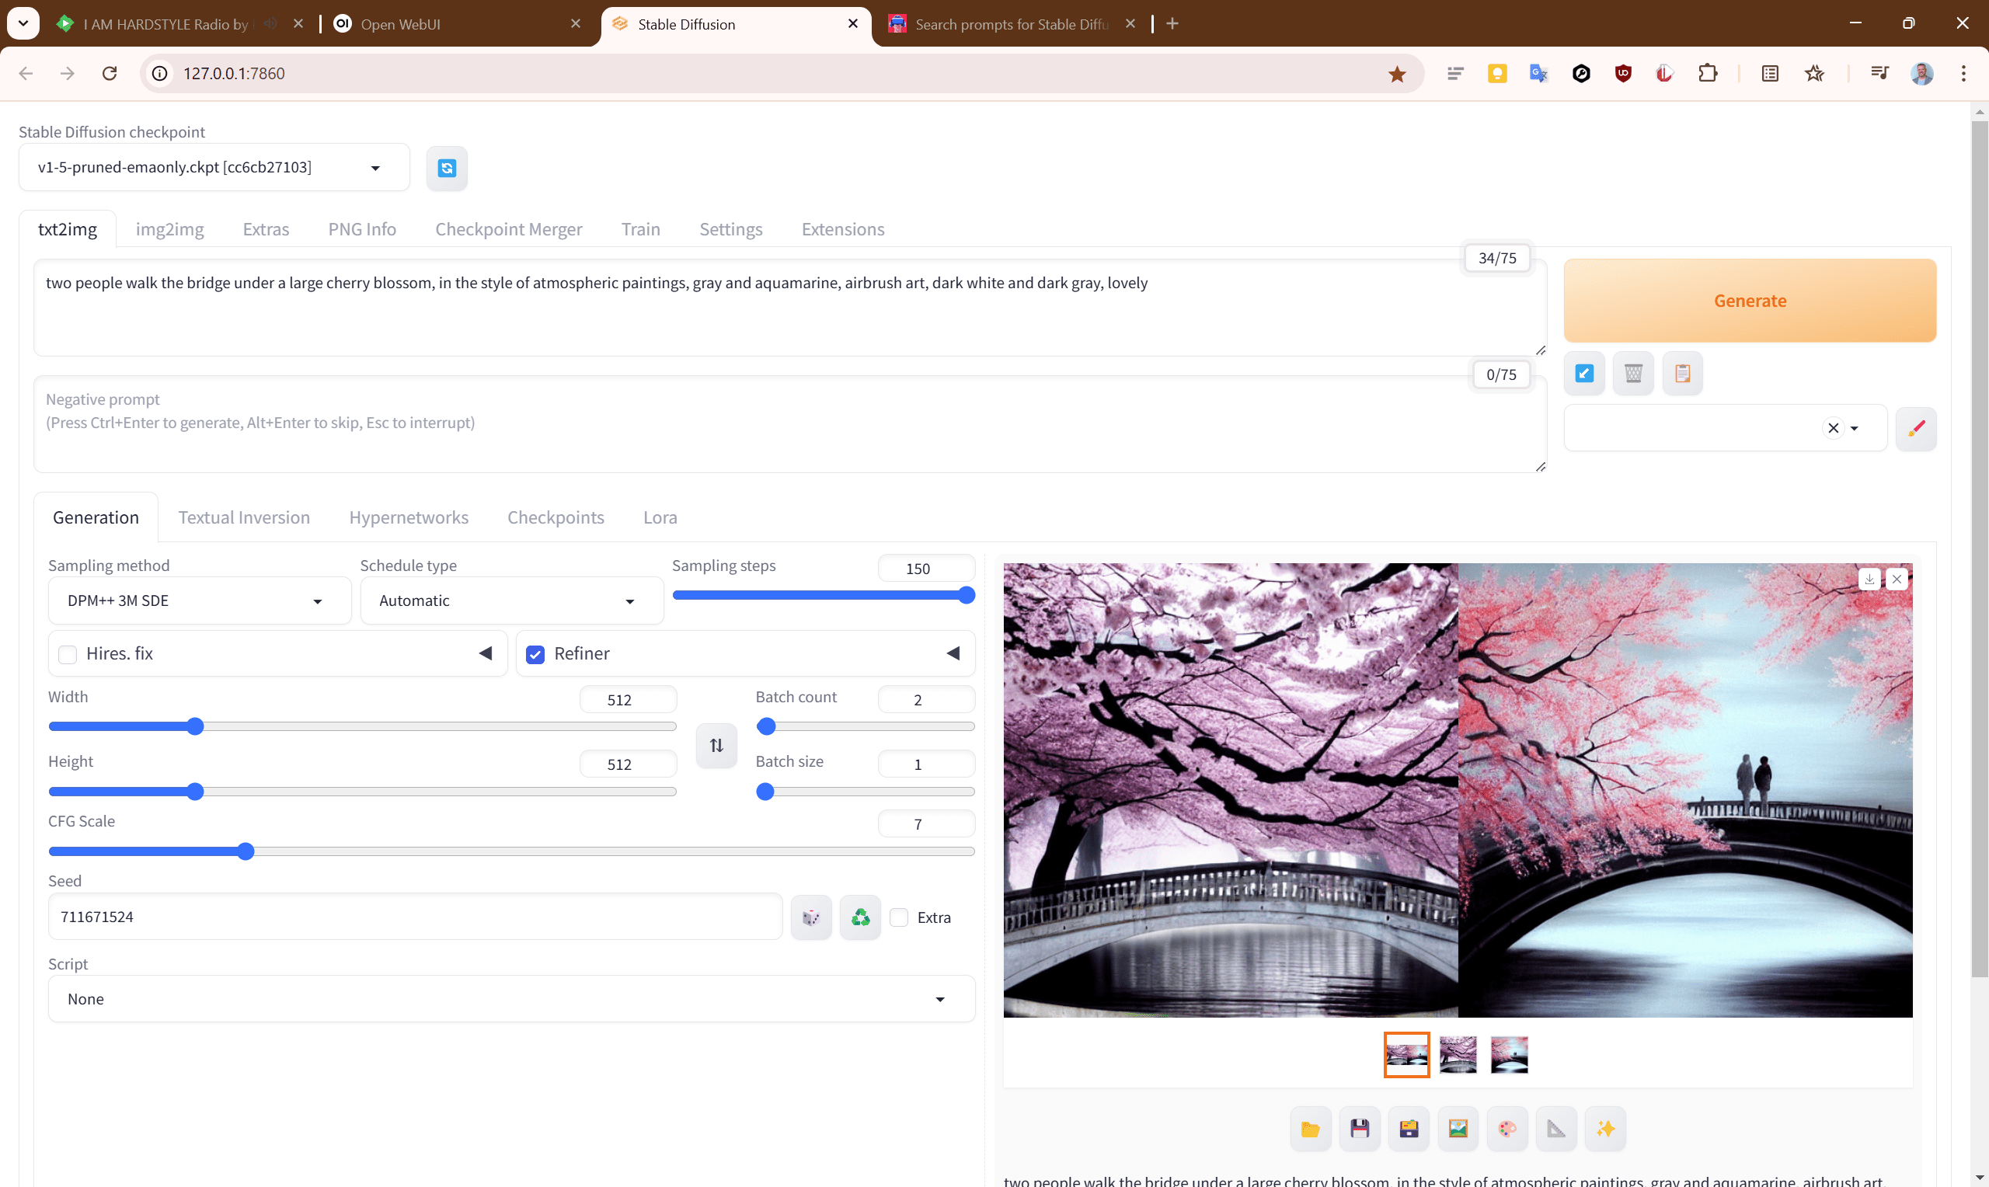Click the edit styles paintbrush icon
1989x1187 pixels.
tap(1915, 429)
